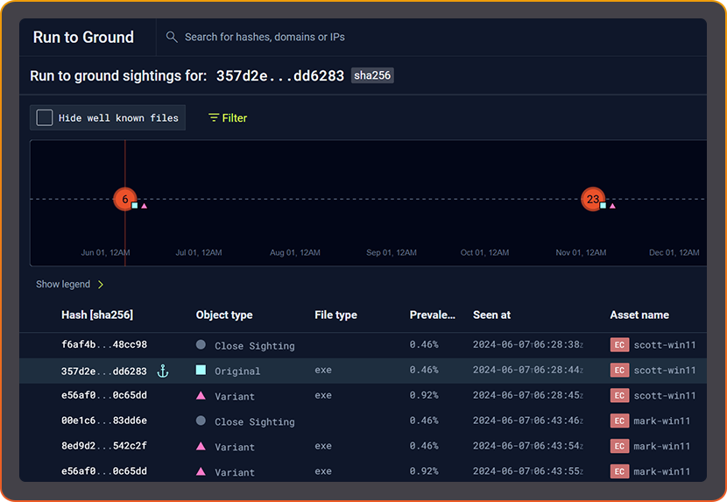Click the gray circle Close Sighting icon for f6af4b...48cc98

pyautogui.click(x=201, y=345)
